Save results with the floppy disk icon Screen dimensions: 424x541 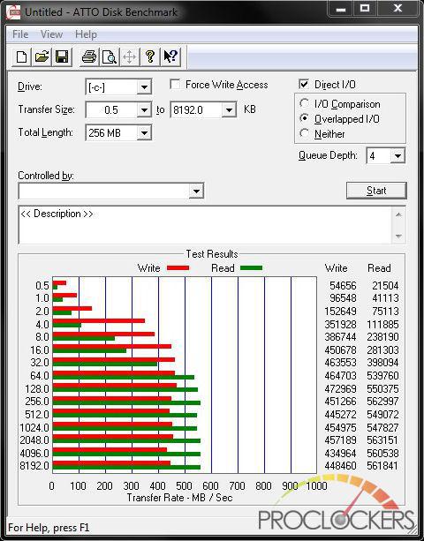[x=62, y=57]
